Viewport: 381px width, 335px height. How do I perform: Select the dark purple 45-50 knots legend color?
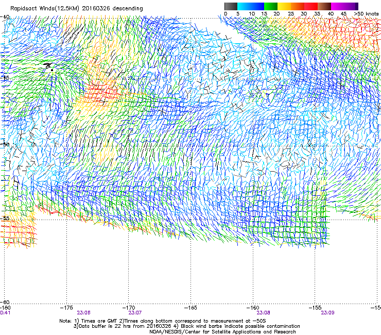coord(351,6)
